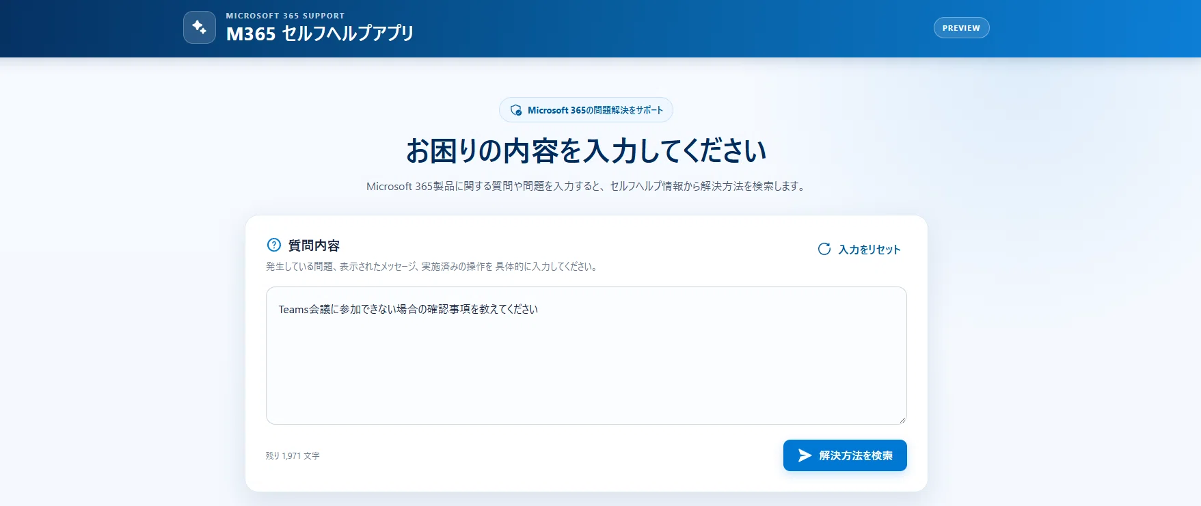1201x506 pixels.
Task: Click the MICROSOFT 365 SUPPORT label
Action: coord(285,16)
